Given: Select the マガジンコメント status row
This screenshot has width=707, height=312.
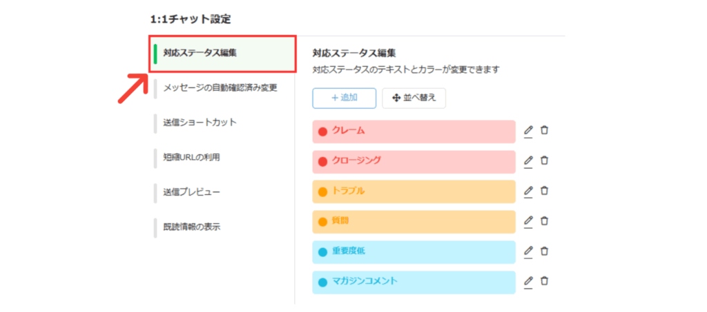Looking at the screenshot, I should click(413, 282).
